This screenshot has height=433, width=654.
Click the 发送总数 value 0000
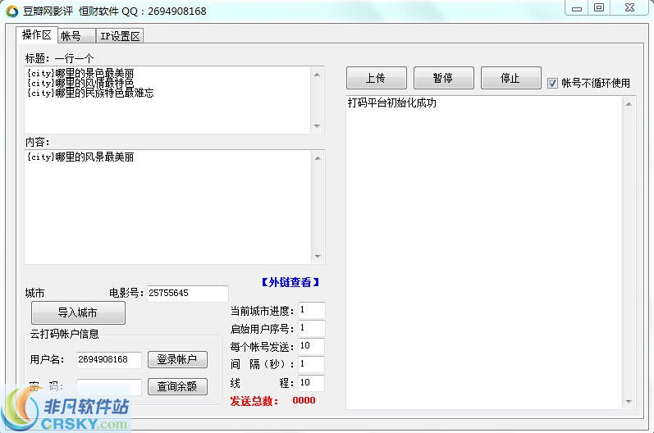pos(304,400)
